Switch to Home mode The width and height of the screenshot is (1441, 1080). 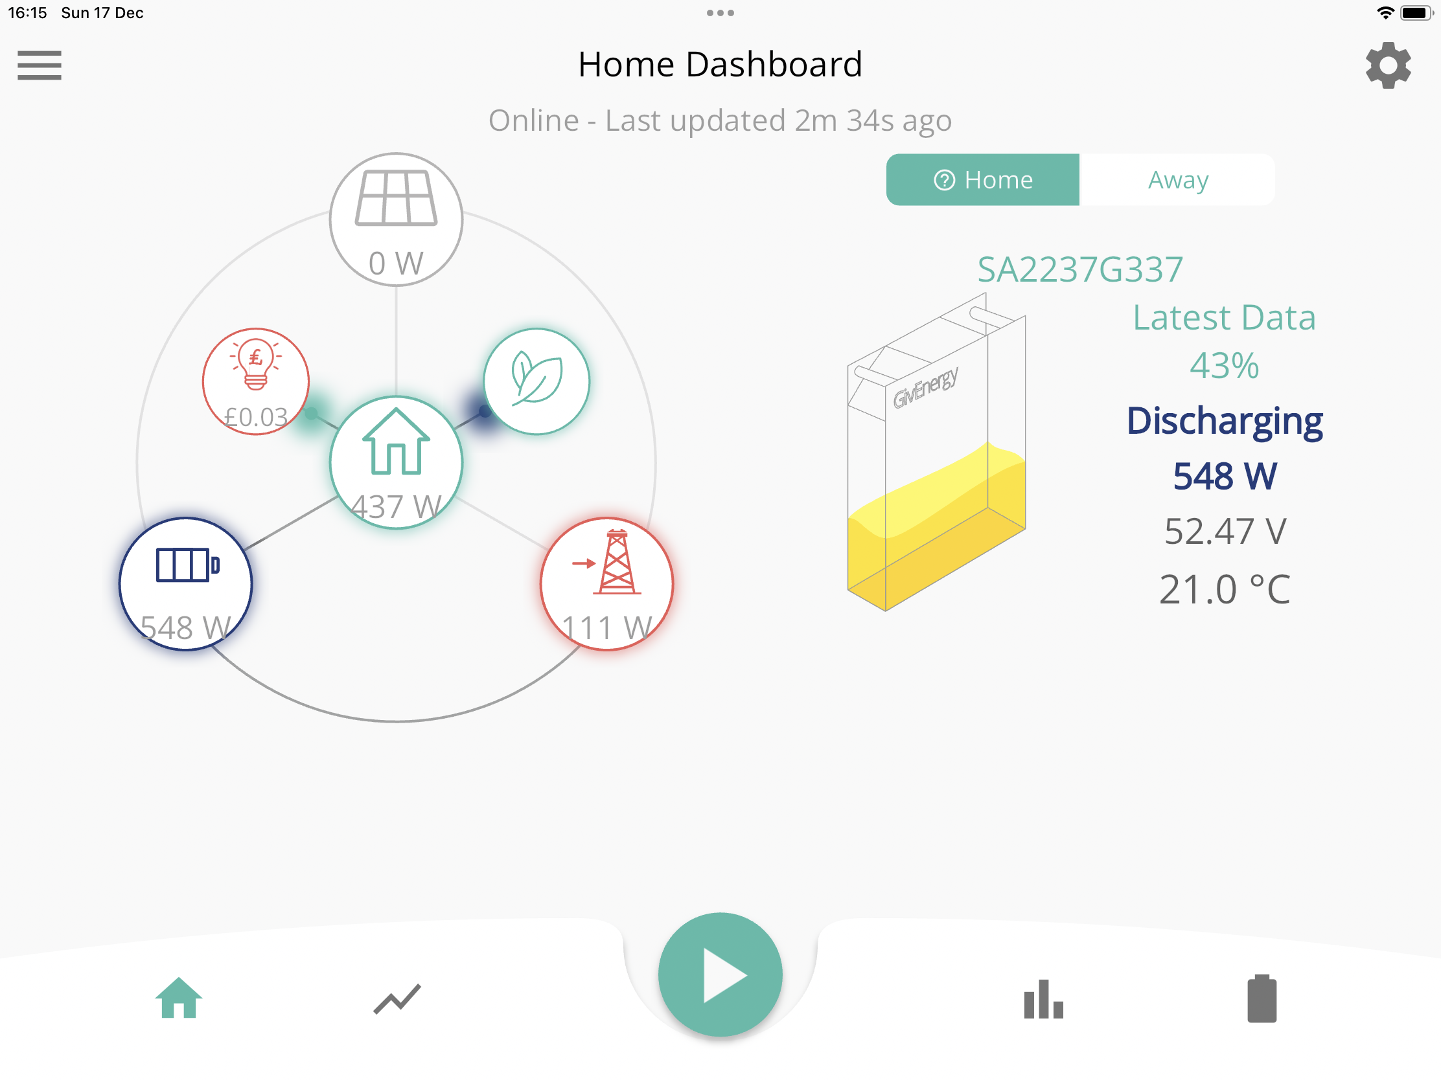982,179
